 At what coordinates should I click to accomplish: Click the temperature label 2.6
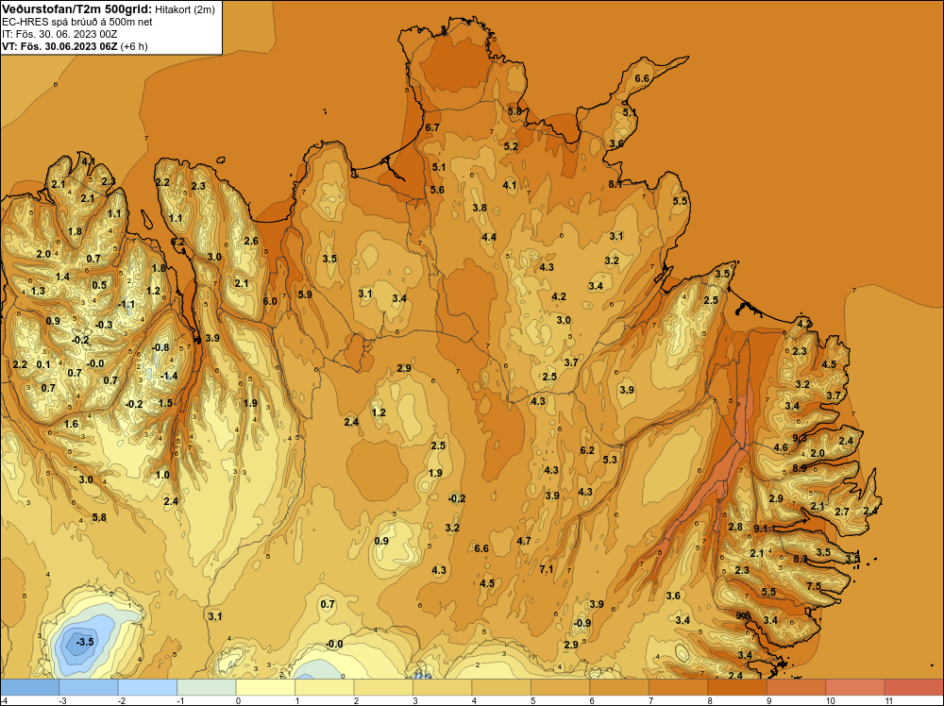pos(251,241)
